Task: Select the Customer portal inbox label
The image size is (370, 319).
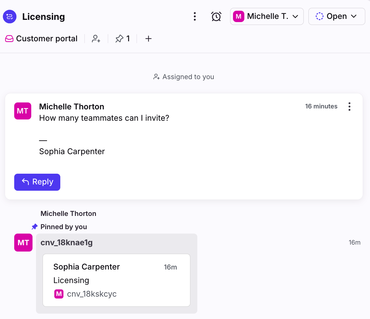Action: (x=47, y=39)
